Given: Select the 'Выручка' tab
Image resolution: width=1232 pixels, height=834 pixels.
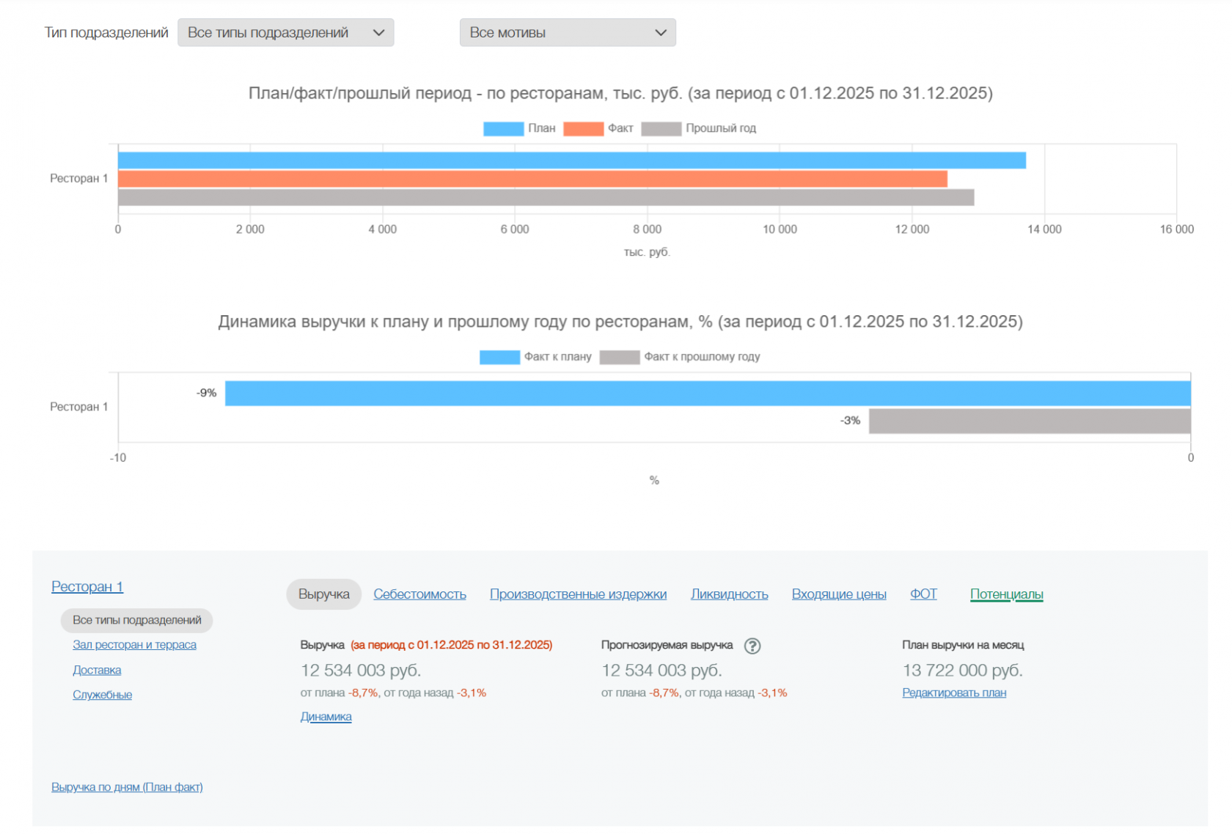Looking at the screenshot, I should coord(323,594).
